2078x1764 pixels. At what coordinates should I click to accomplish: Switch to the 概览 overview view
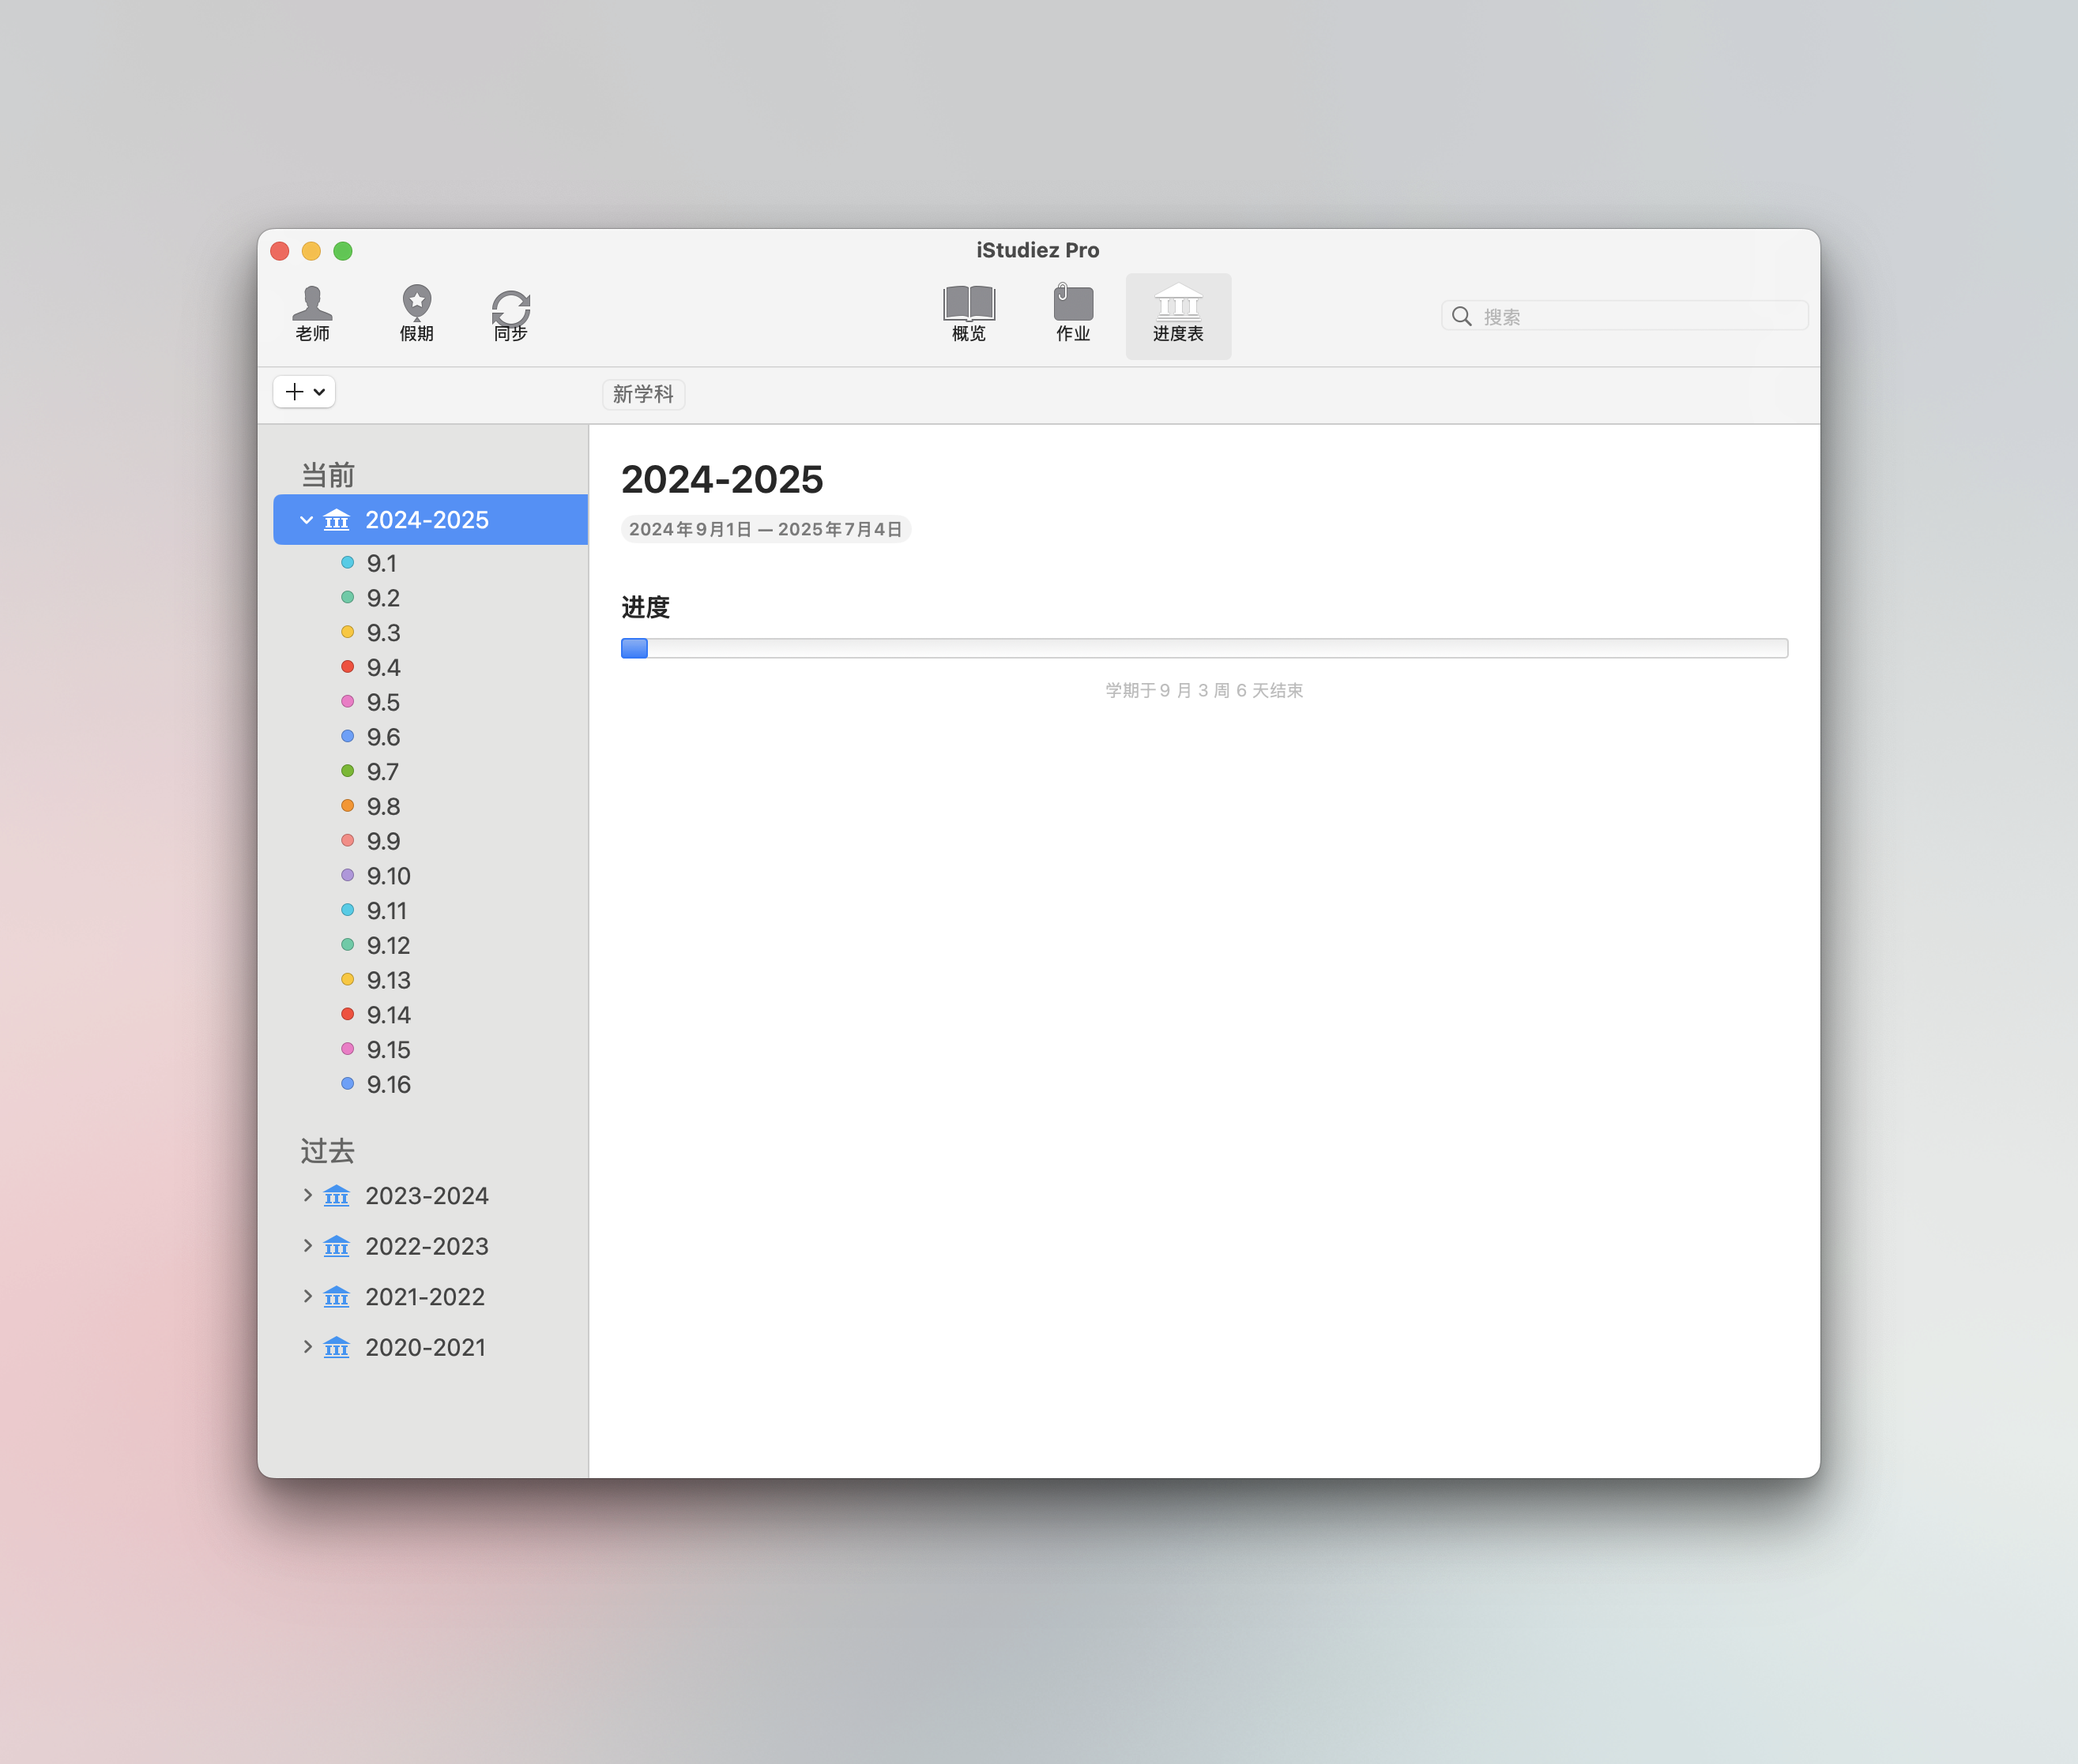(967, 313)
